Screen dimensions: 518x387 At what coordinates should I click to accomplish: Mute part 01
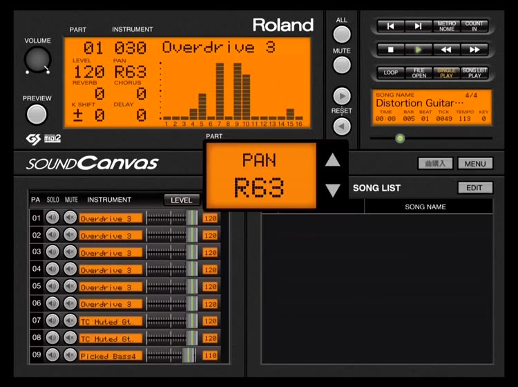point(70,218)
